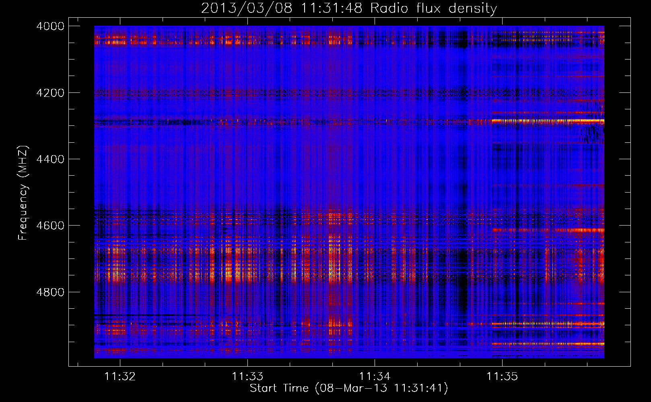Click the "Frequency (MHZ)" axis label
651x402 pixels.
pos(23,193)
